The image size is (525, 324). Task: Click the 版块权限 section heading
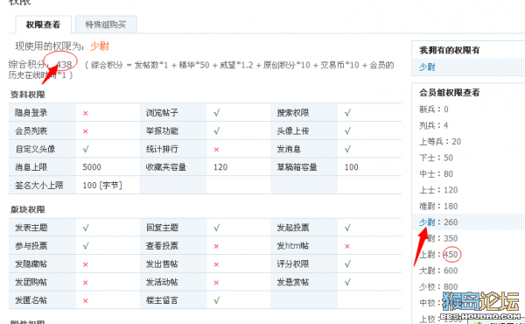[x=28, y=210]
